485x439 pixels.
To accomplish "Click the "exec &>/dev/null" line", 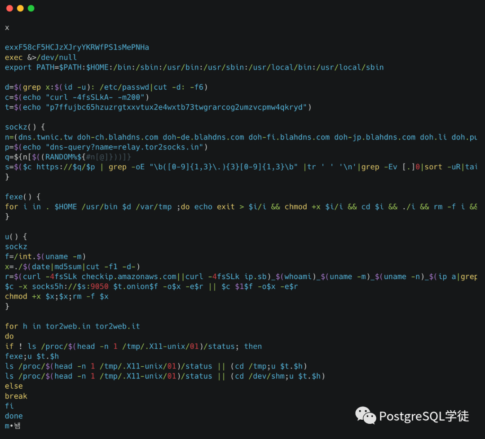I will point(41,57).
